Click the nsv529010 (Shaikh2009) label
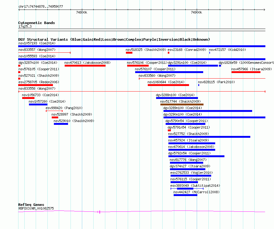Image resolution: width=274 pixels, height=229 pixels. [x=74, y=121]
